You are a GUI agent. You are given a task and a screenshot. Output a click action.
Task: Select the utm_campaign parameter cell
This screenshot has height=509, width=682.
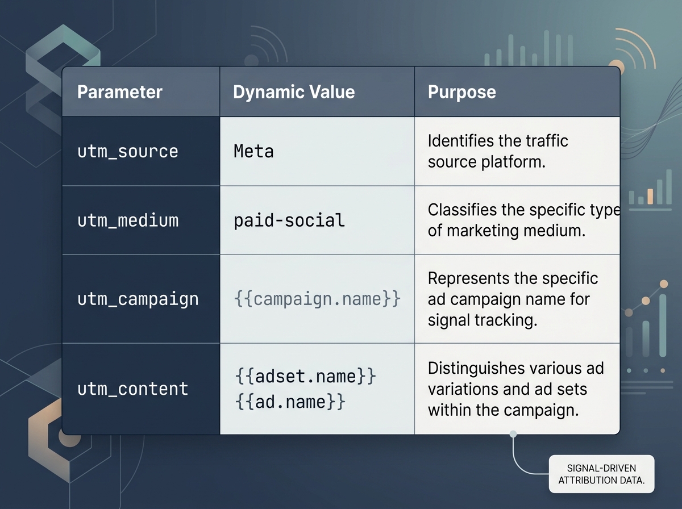[x=141, y=299]
